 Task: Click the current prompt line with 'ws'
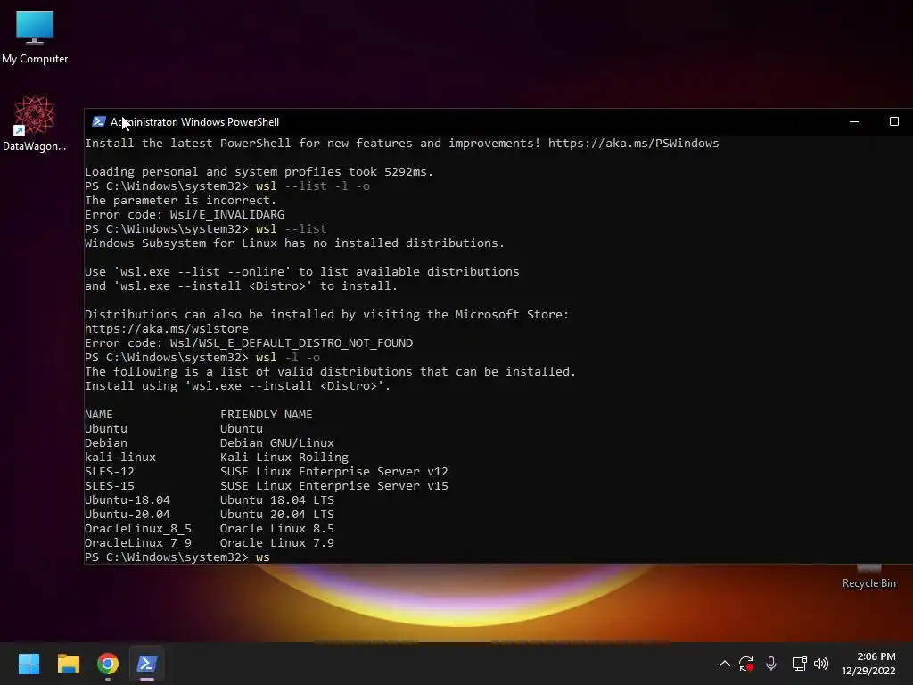tap(177, 557)
